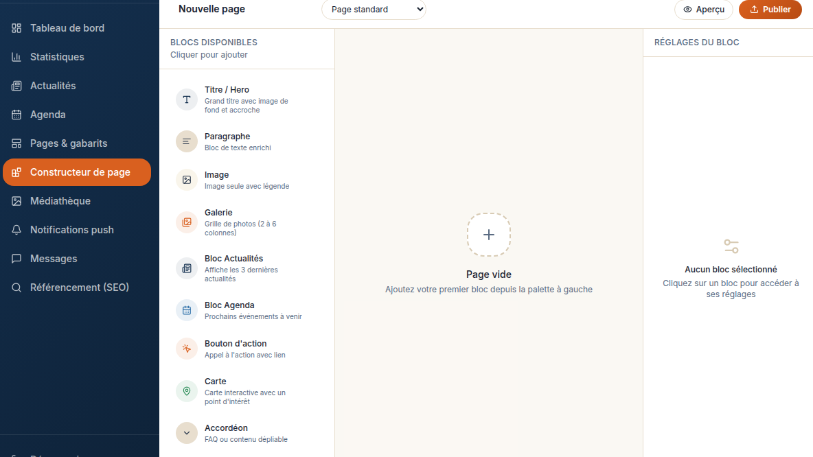
Task: Add the Bloc Agenda block
Action: point(247,310)
